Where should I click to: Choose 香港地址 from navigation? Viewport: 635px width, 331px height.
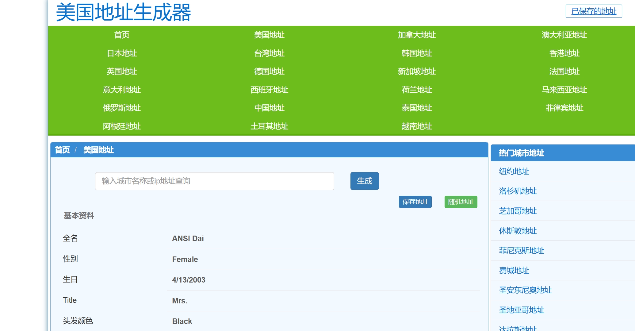click(x=564, y=53)
